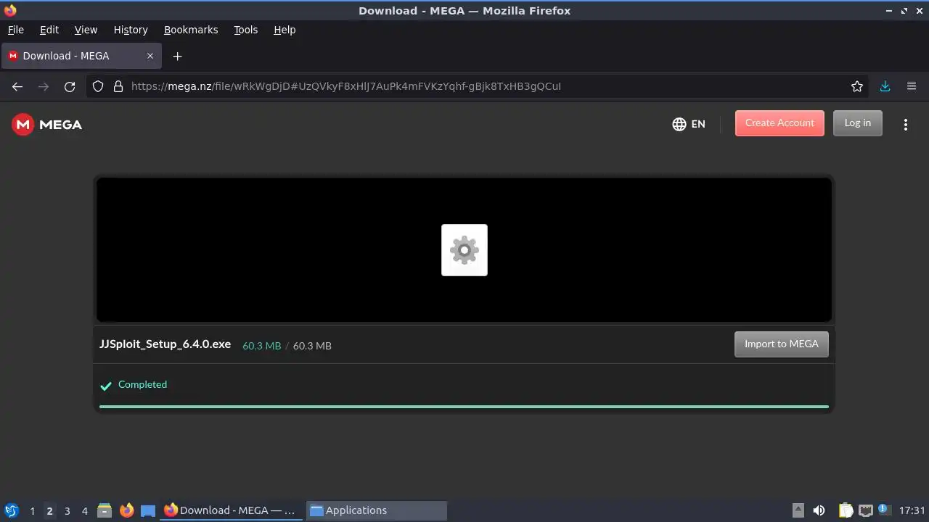Click the download progress bar
Viewport: 929px width, 522px height.
(464, 407)
